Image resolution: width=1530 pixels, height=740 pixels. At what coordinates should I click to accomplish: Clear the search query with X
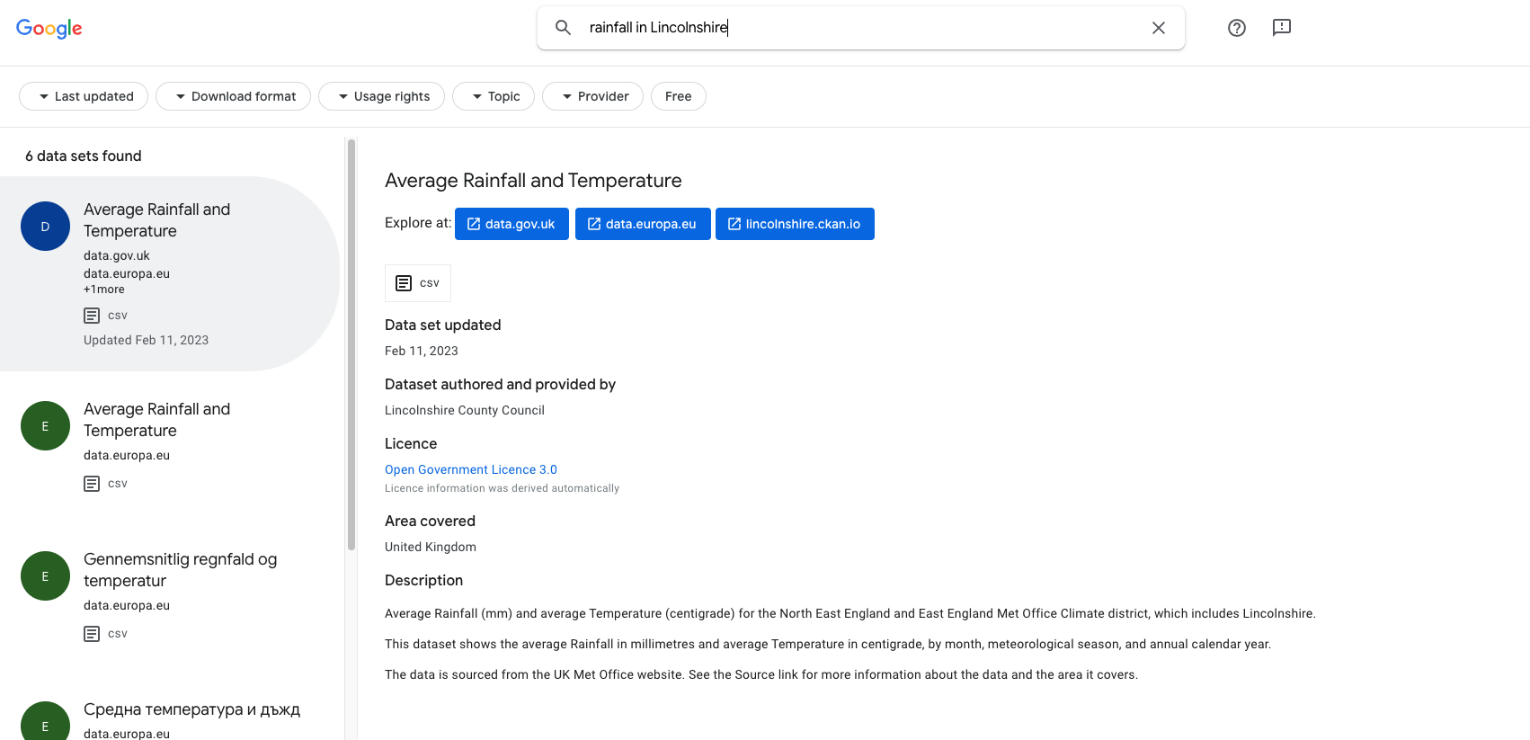click(x=1158, y=28)
